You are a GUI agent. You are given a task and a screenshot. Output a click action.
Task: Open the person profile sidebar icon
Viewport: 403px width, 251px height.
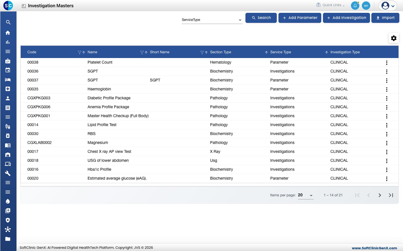pos(8,98)
